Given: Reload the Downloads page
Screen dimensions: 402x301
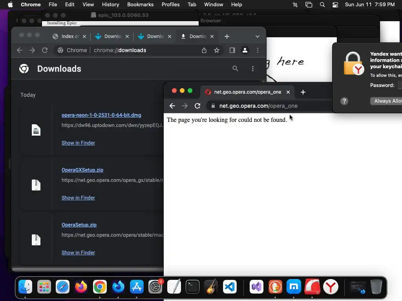Looking at the screenshot, I should pyautogui.click(x=45, y=50).
